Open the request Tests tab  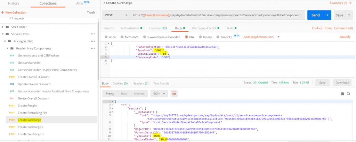231,28
